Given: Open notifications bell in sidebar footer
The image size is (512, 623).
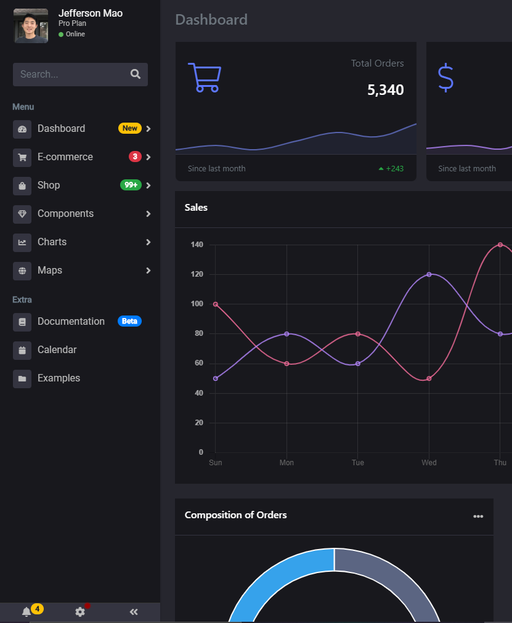Looking at the screenshot, I should pyautogui.click(x=26, y=612).
